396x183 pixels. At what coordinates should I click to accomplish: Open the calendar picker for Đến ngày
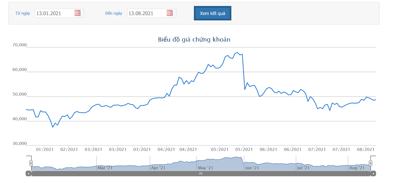[x=170, y=13]
